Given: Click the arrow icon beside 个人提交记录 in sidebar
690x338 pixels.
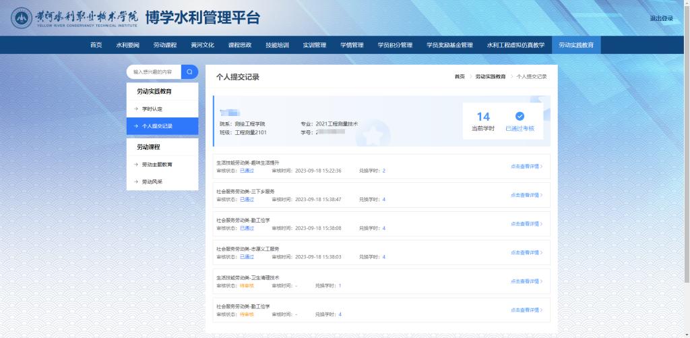Looking at the screenshot, I should (135, 126).
